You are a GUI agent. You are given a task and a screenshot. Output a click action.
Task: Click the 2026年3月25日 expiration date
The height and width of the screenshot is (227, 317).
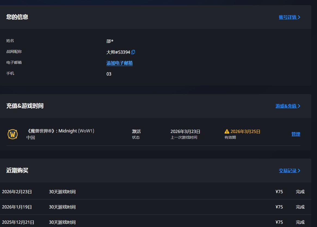click(245, 132)
